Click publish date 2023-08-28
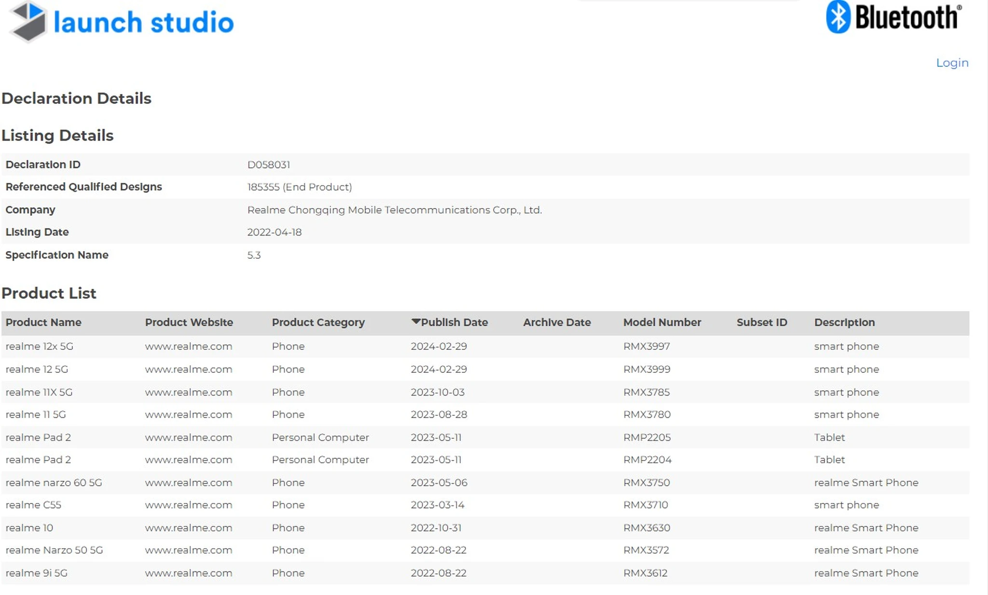This screenshot has height=595, width=988. pyautogui.click(x=439, y=414)
